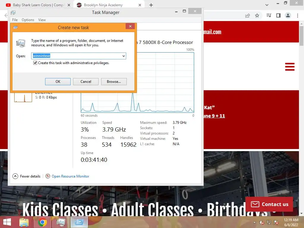
Task: Open the website red hamburger menu
Action: [x=290, y=67]
